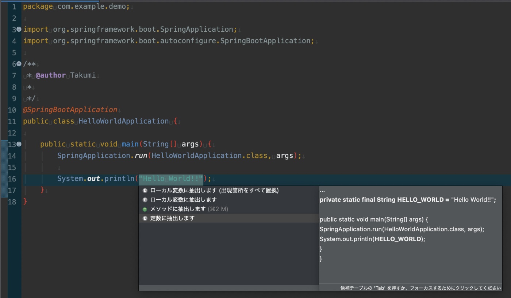The height and width of the screenshot is (298, 511).
Task: Click "println" on line 16 of editor
Action: tap(119, 179)
